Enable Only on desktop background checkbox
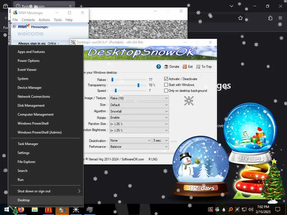 click(x=166, y=91)
